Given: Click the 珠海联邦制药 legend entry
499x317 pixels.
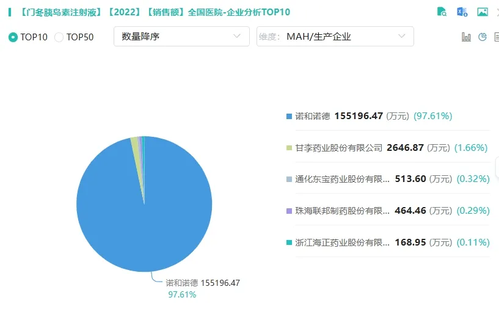Looking at the screenshot, I should pos(343,211).
